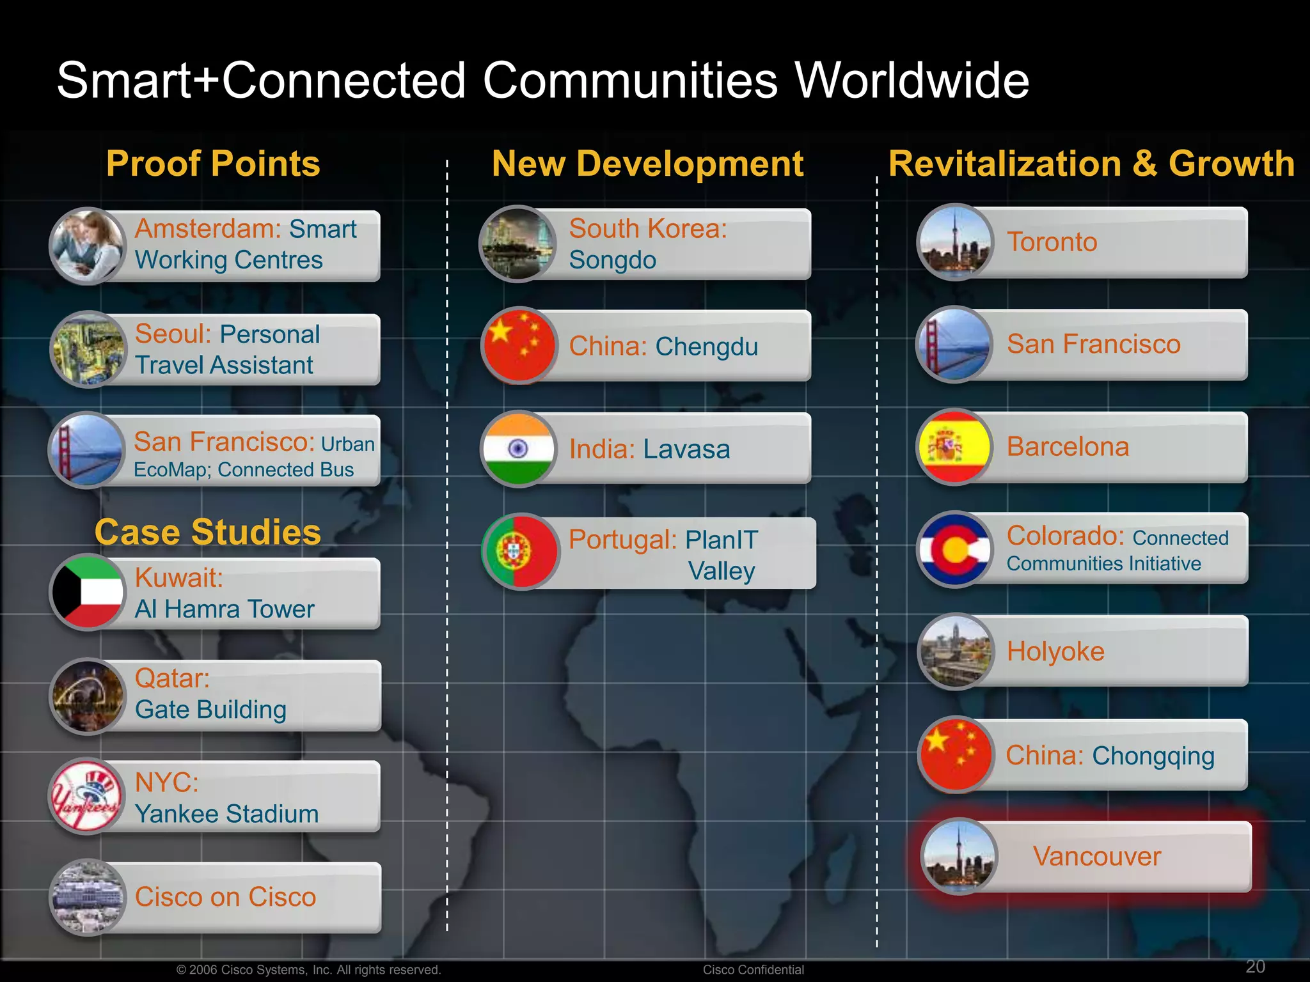Click the Golden Gate Bridge icon beside EcoMap
This screenshot has height=982, width=1310.
click(x=87, y=450)
